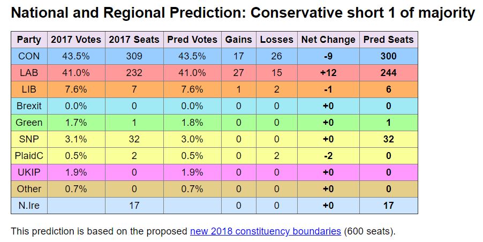Click the Brexit party cell
Image resolution: width=483 pixels, height=242 pixels.
[x=29, y=106]
